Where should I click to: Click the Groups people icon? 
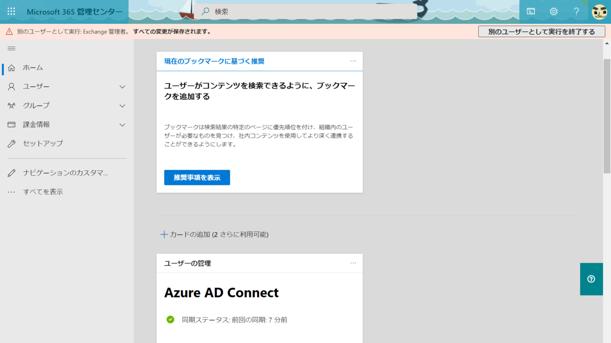[x=11, y=106]
